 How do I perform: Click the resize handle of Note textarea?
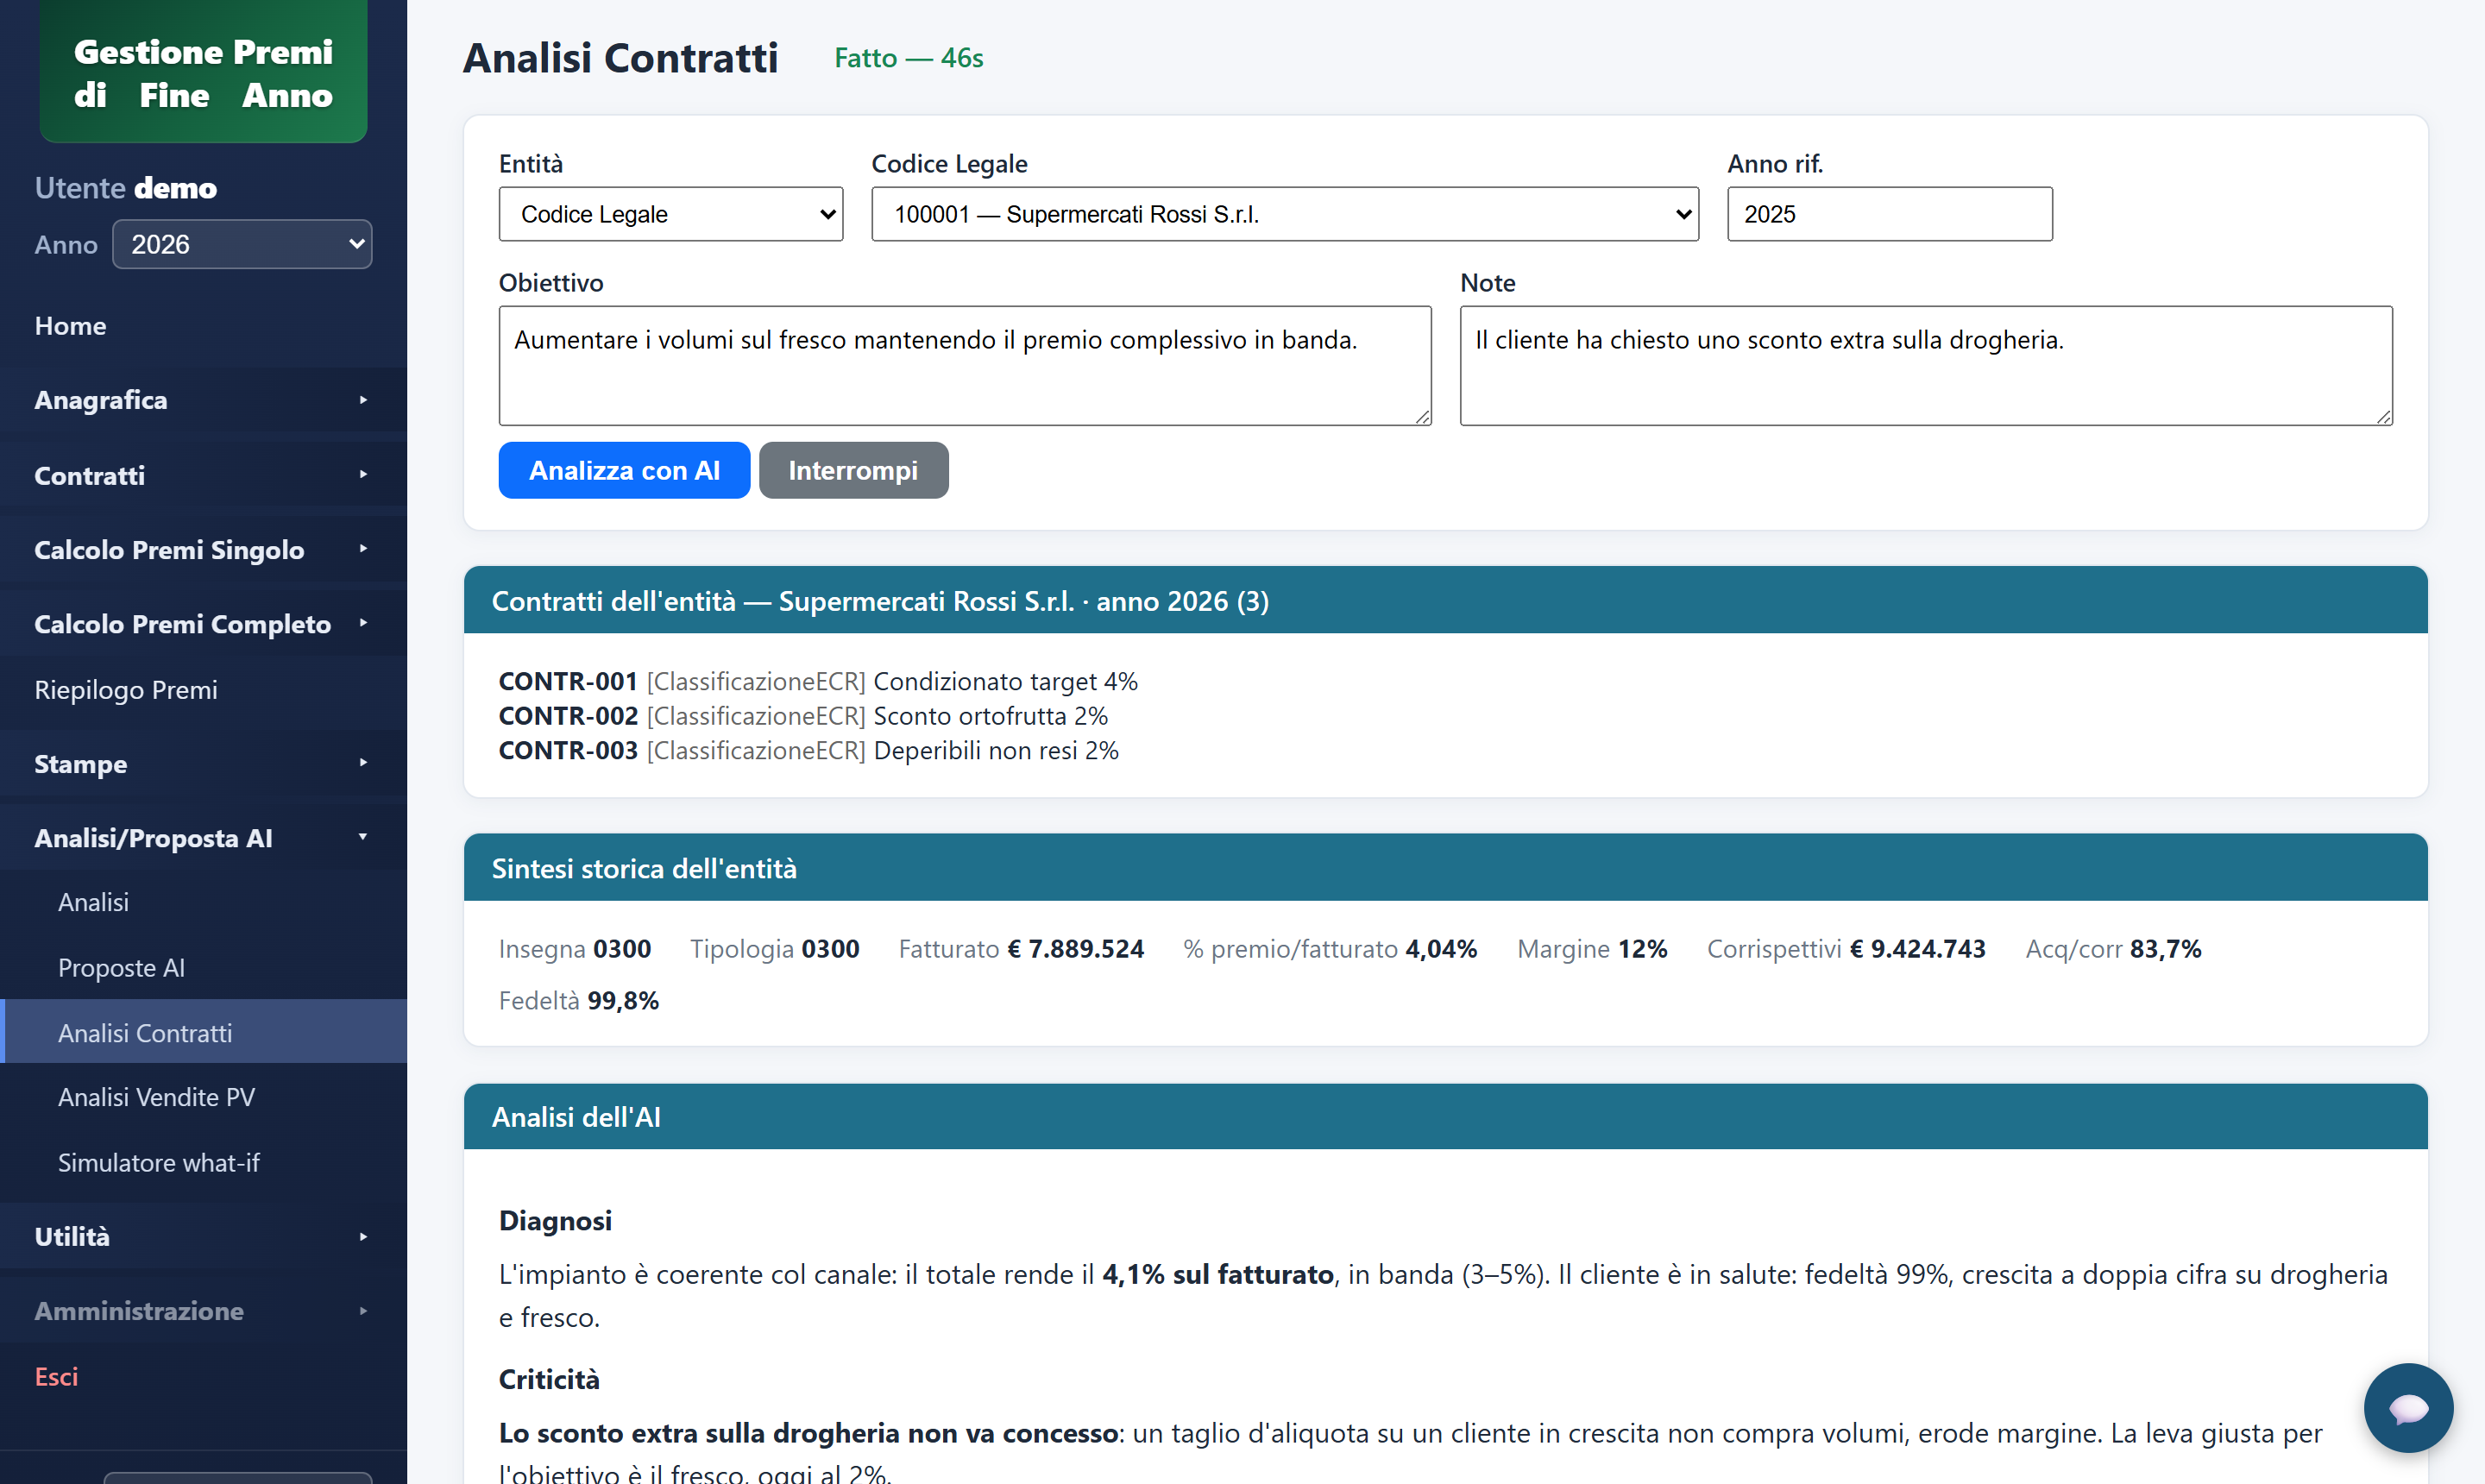[2383, 417]
